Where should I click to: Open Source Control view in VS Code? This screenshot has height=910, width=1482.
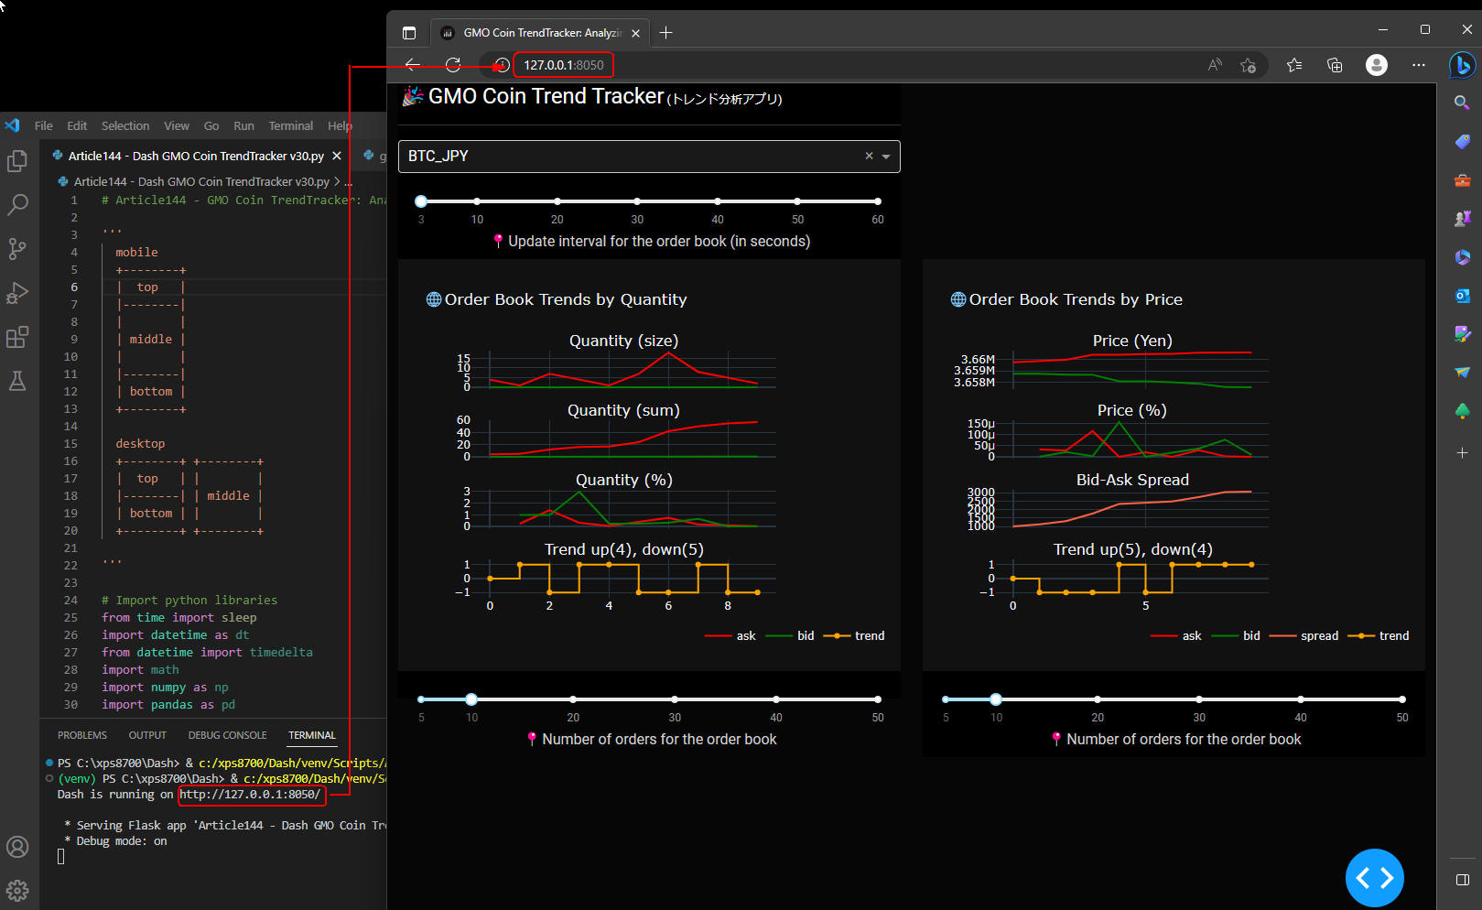17,249
